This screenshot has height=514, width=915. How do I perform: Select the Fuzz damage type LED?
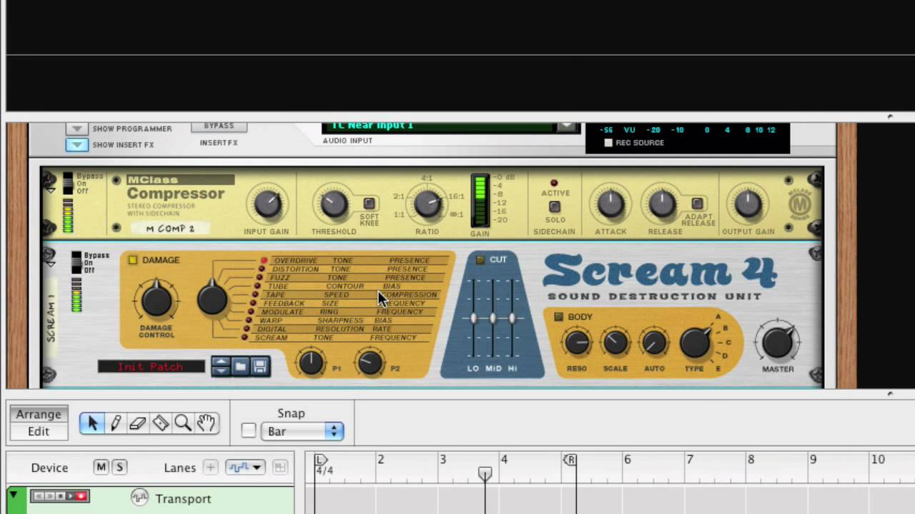[259, 278]
